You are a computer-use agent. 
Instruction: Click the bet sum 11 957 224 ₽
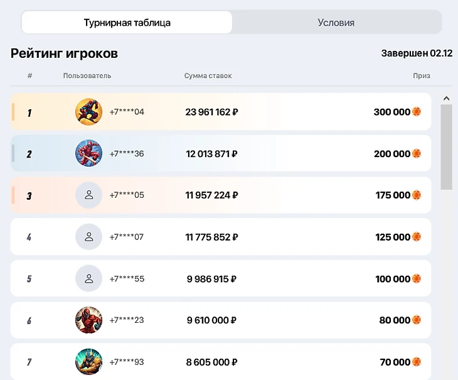212,195
